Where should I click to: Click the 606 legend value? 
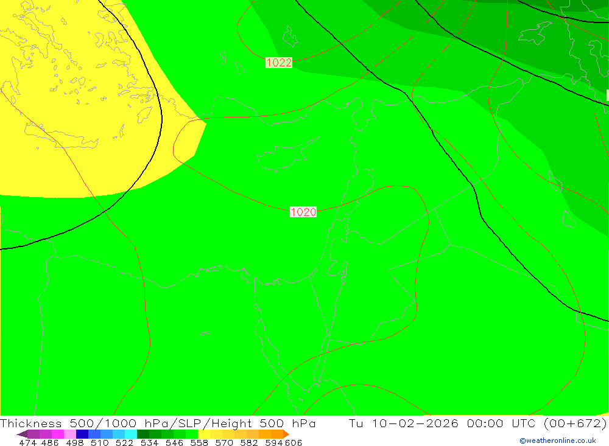[294, 442]
